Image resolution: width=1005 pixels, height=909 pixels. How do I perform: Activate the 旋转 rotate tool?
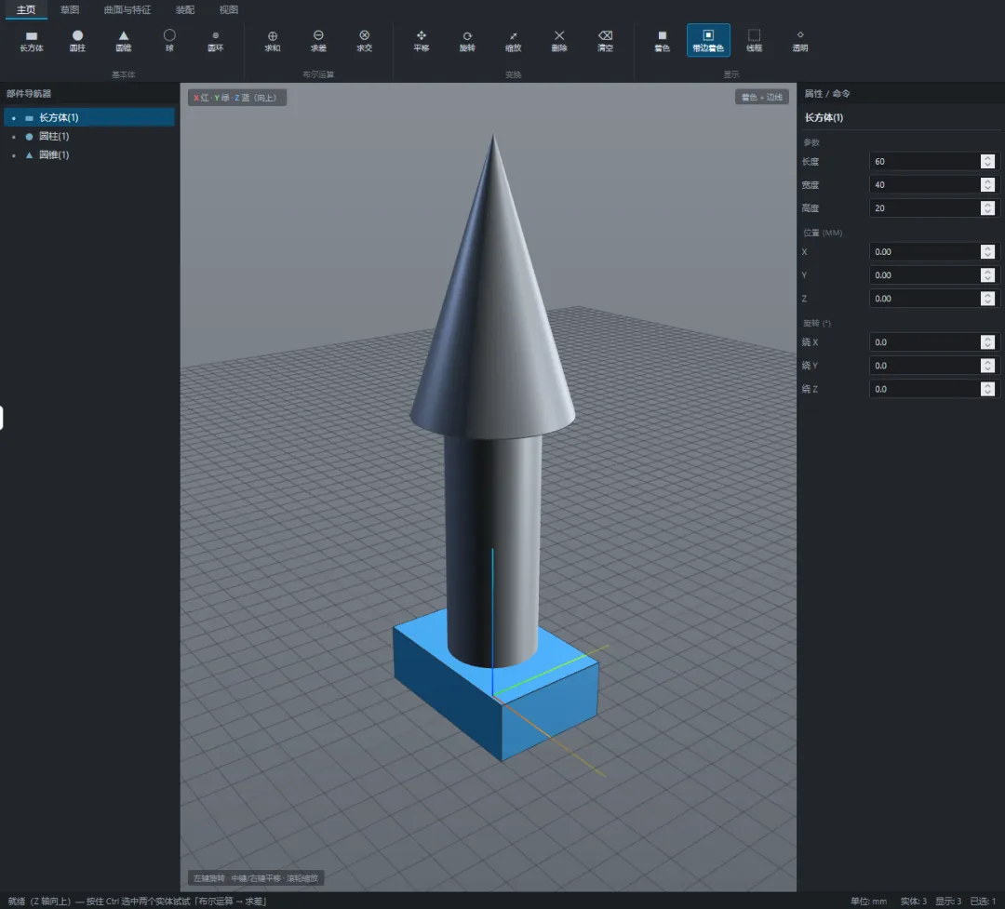(467, 40)
